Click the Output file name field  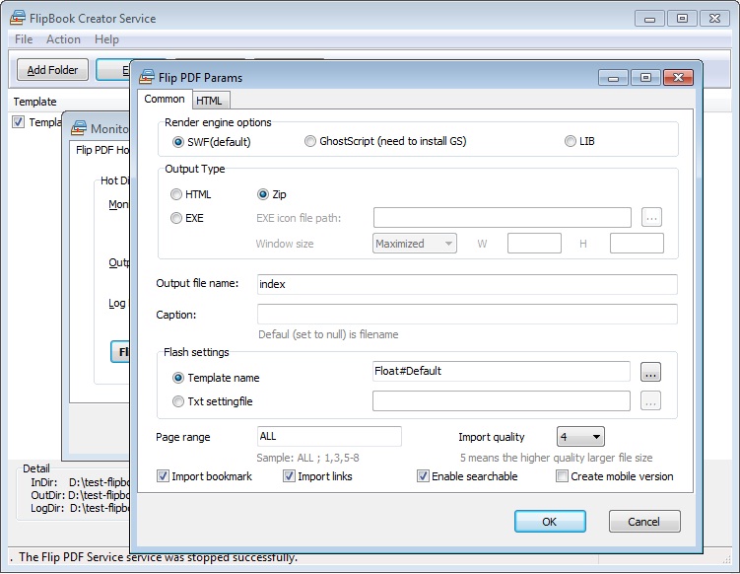click(x=467, y=284)
